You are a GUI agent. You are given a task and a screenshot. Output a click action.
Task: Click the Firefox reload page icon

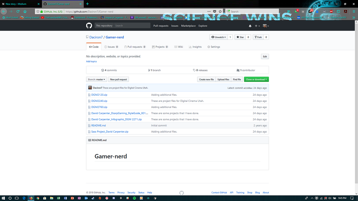18,11
